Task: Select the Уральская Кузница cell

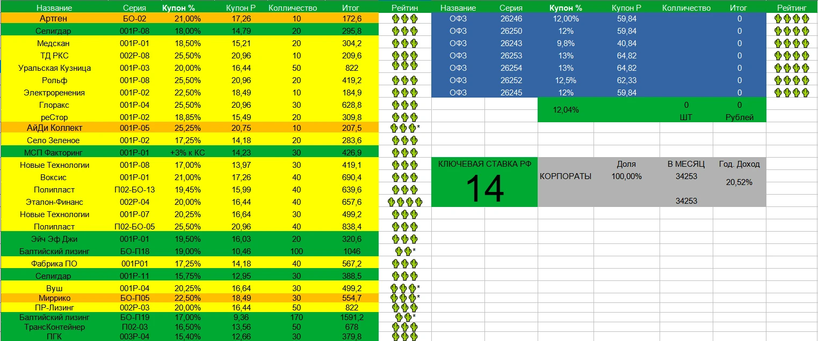Action: tap(54, 68)
